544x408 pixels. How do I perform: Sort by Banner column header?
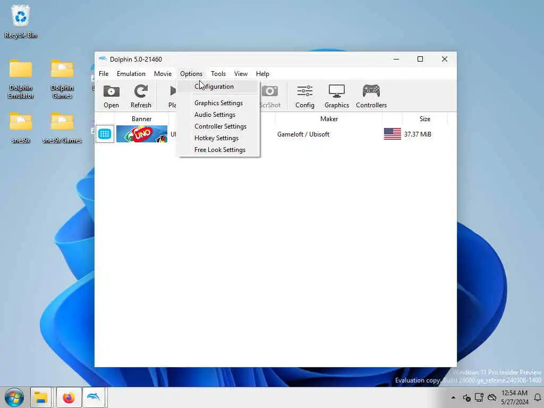pyautogui.click(x=141, y=118)
